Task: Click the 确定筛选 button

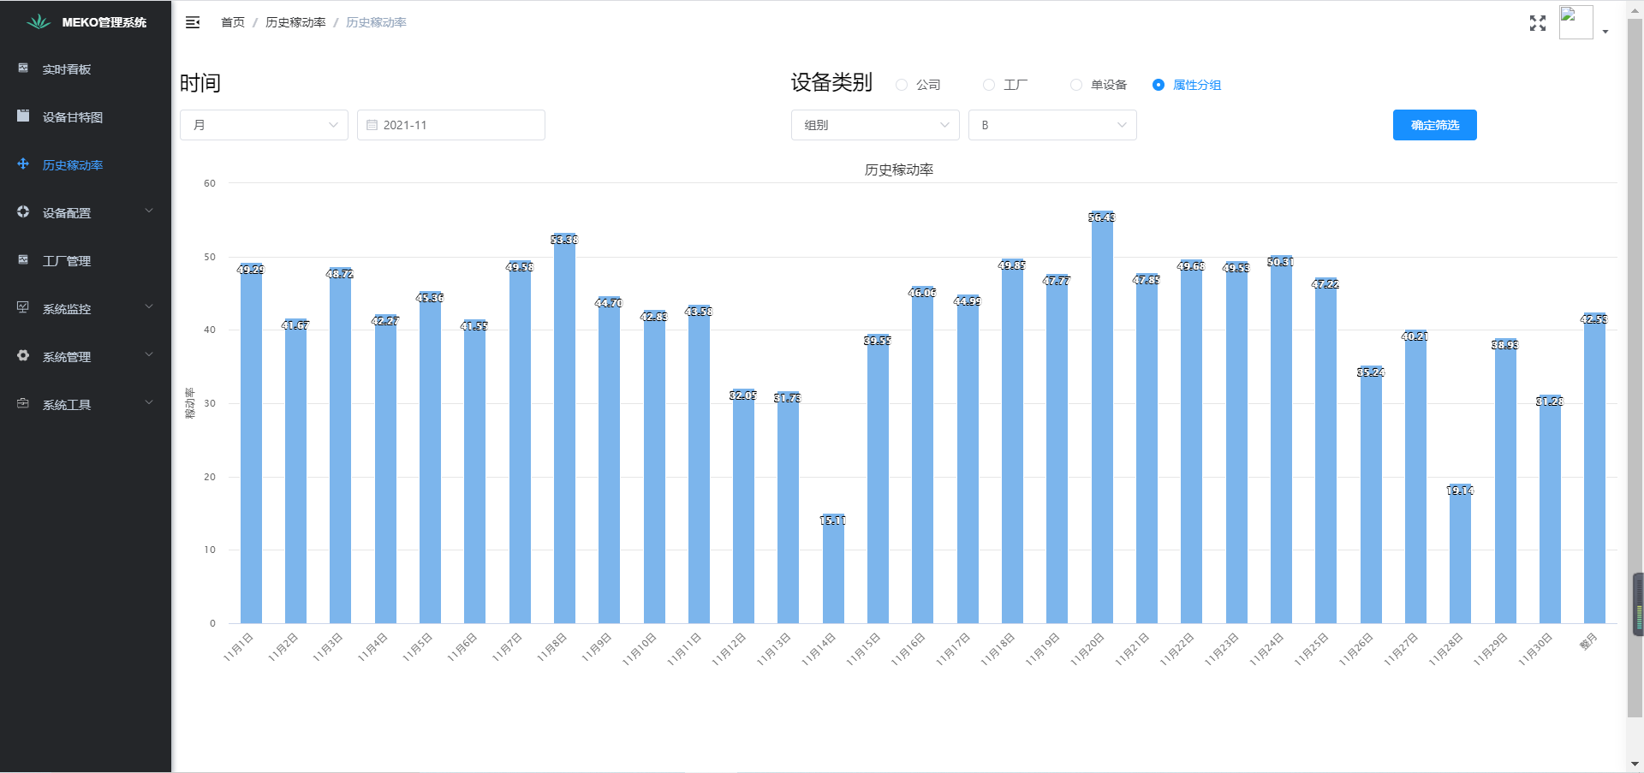Action: 1434,125
